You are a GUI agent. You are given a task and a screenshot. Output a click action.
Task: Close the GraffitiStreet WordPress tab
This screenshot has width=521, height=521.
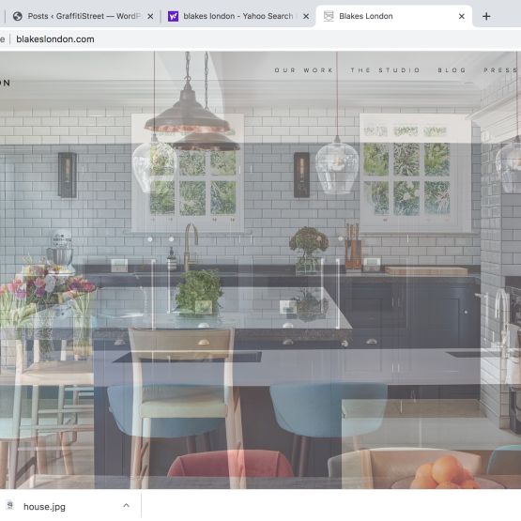tap(150, 16)
